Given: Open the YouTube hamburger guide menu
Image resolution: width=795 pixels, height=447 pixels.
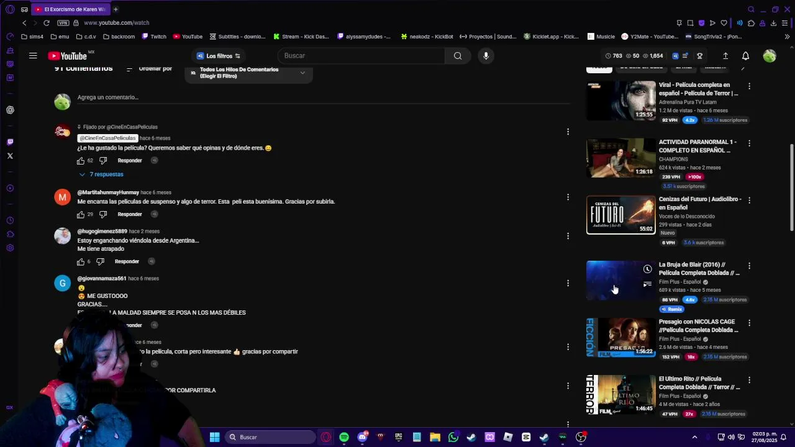Looking at the screenshot, I should [33, 56].
